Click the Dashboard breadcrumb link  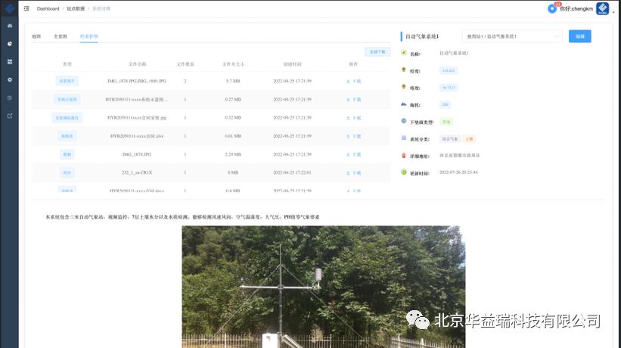(48, 8)
